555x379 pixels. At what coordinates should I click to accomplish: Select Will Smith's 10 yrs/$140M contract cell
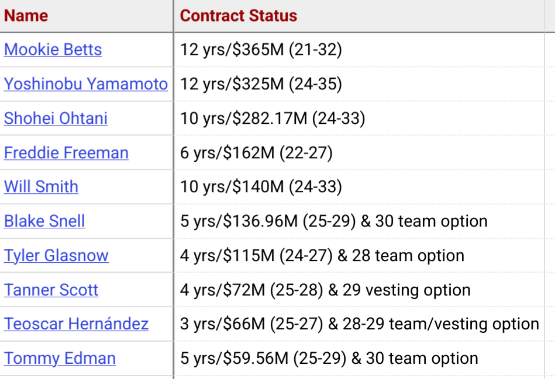(261, 187)
